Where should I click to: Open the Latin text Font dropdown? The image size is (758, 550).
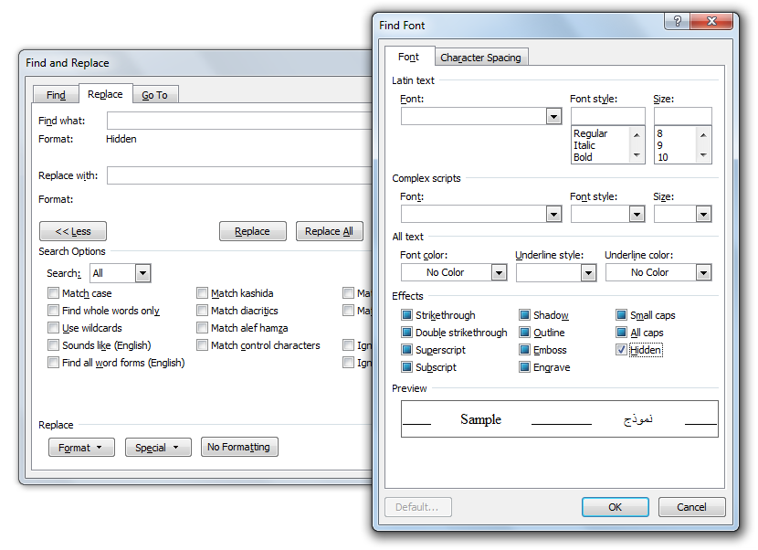[x=553, y=116]
